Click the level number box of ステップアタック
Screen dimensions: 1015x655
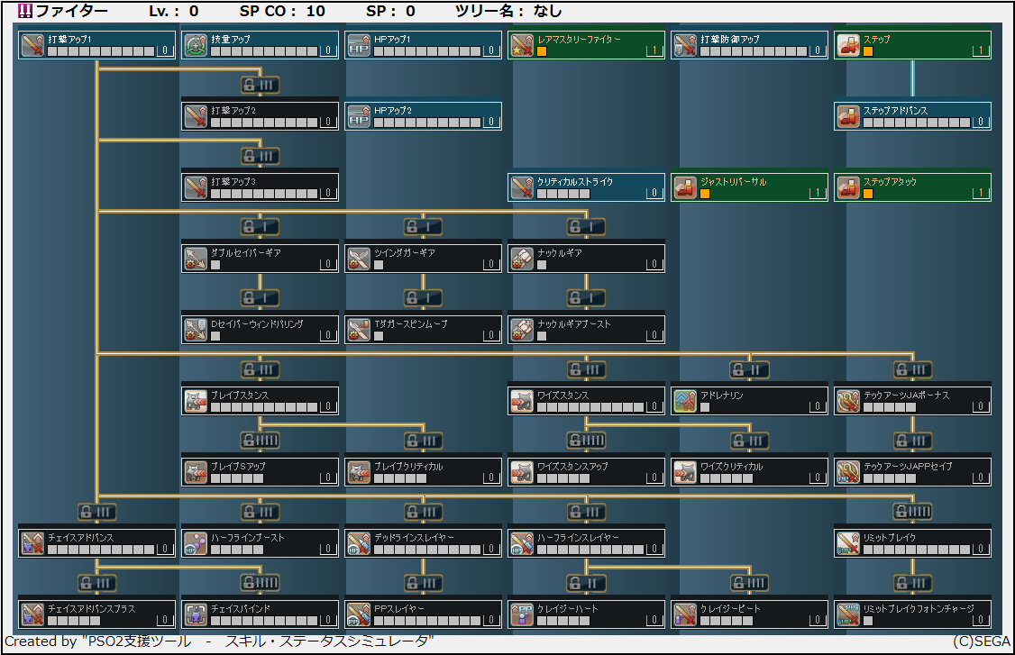981,193
